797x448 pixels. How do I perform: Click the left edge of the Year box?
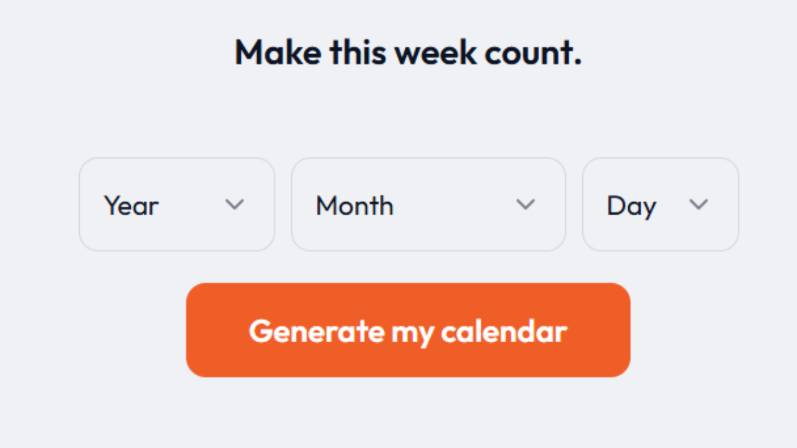pyautogui.click(x=83, y=205)
